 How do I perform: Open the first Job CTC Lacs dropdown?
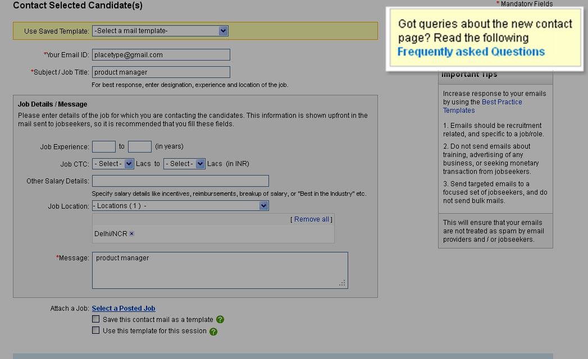pos(113,164)
